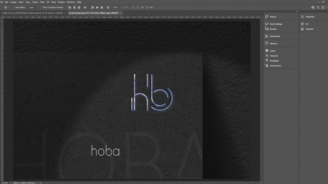Image resolution: width=328 pixels, height=184 pixels.
Task: Click the zoom percentage field in status bar
Action: [5, 183]
